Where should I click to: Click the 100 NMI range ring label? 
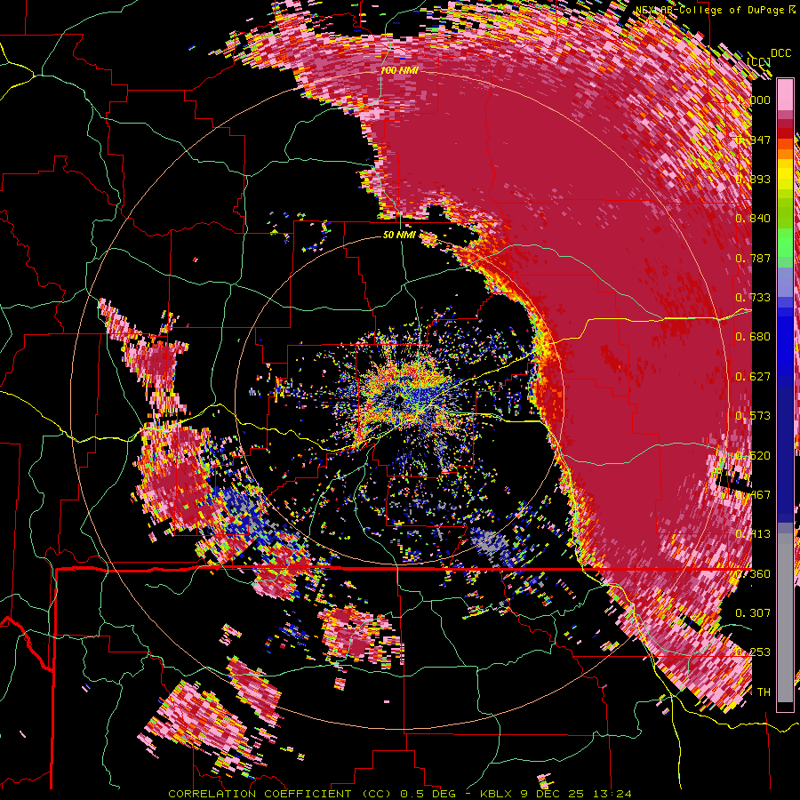[399, 70]
